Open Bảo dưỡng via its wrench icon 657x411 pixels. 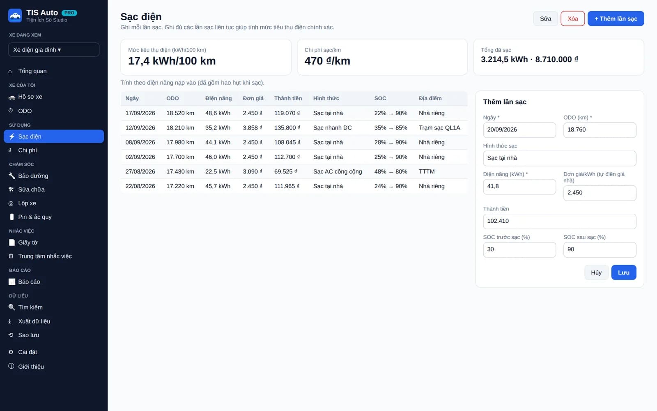coord(11,176)
